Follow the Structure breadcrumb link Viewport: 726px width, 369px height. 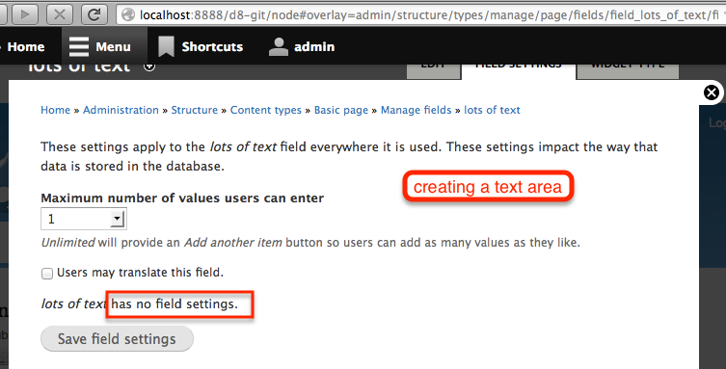[195, 110]
